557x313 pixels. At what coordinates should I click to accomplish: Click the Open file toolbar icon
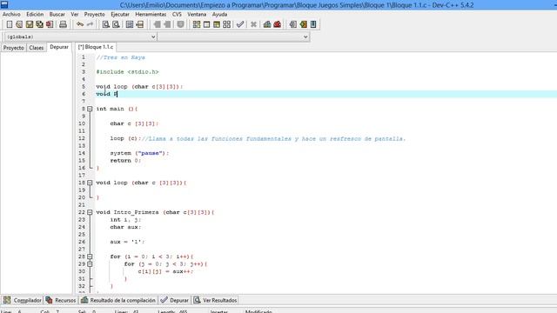click(x=19, y=24)
